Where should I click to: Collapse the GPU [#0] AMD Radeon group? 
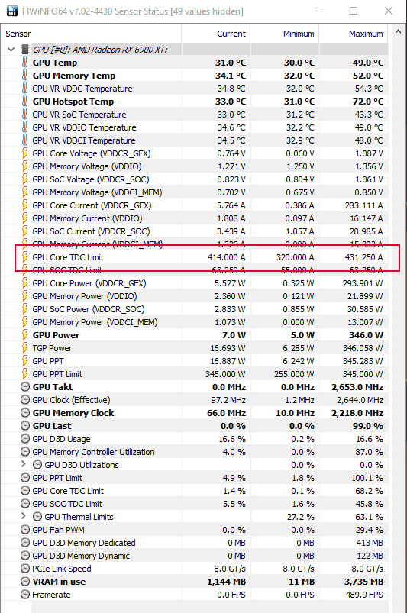(11, 50)
